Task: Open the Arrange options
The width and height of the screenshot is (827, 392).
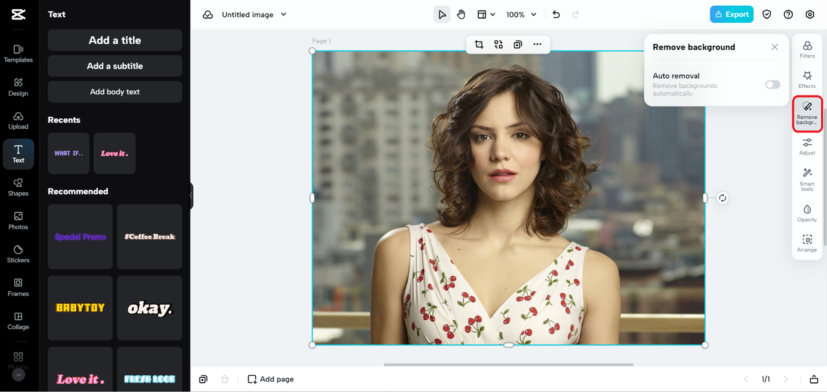Action: (807, 243)
